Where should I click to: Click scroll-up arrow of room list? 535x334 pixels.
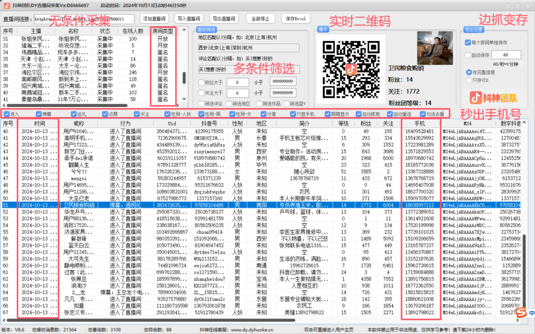[184, 30]
